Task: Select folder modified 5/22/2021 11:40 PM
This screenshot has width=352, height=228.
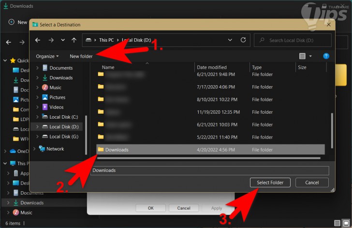Action: click(211, 137)
